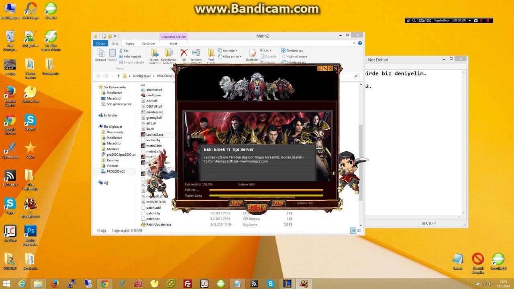Screen dimensions: 514x289
Task: Click the Bandicam screenshot camera icon
Action: 476,20
